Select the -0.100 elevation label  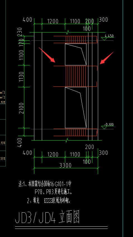tap(109, 125)
